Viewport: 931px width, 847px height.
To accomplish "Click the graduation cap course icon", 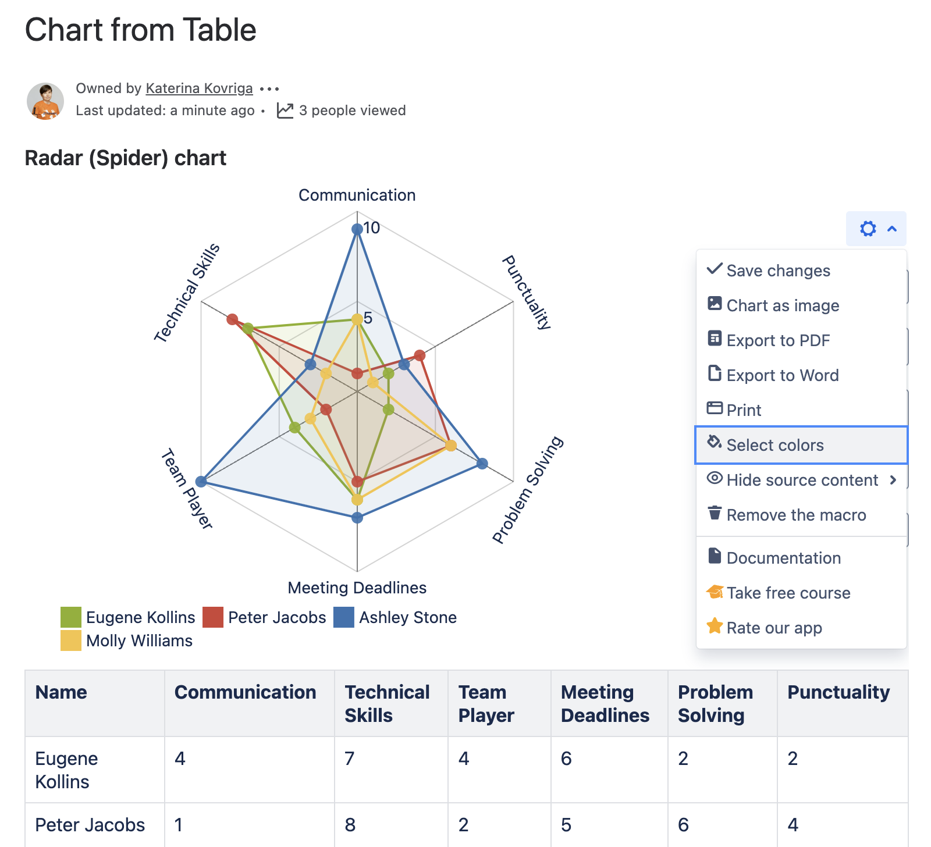I will pyautogui.click(x=715, y=592).
